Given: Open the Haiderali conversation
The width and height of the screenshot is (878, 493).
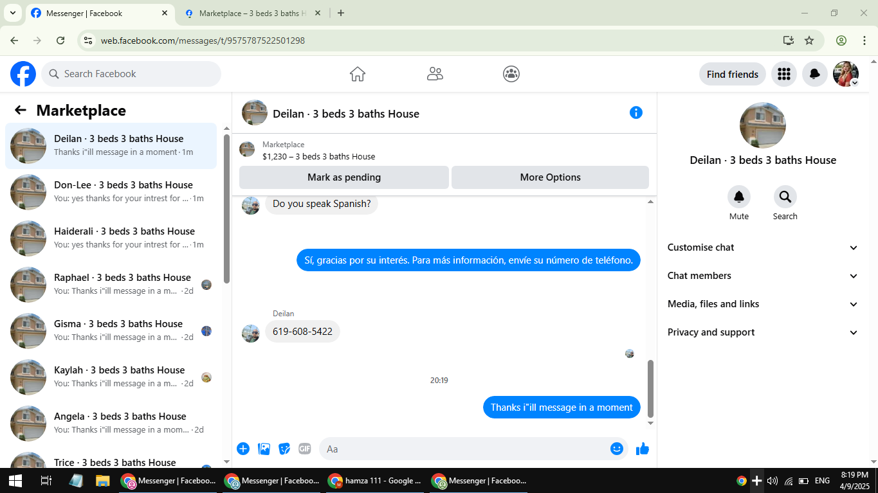Looking at the screenshot, I should 111,238.
